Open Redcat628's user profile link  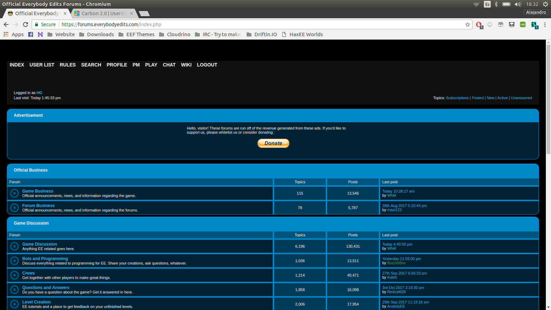click(396, 292)
